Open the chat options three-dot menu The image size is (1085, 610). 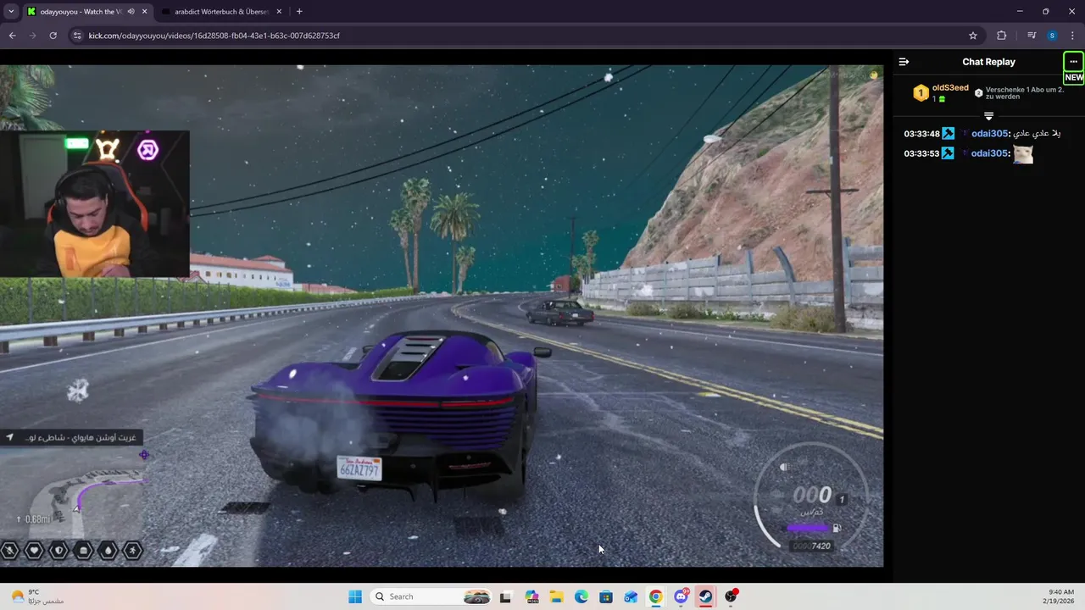coord(1073,62)
